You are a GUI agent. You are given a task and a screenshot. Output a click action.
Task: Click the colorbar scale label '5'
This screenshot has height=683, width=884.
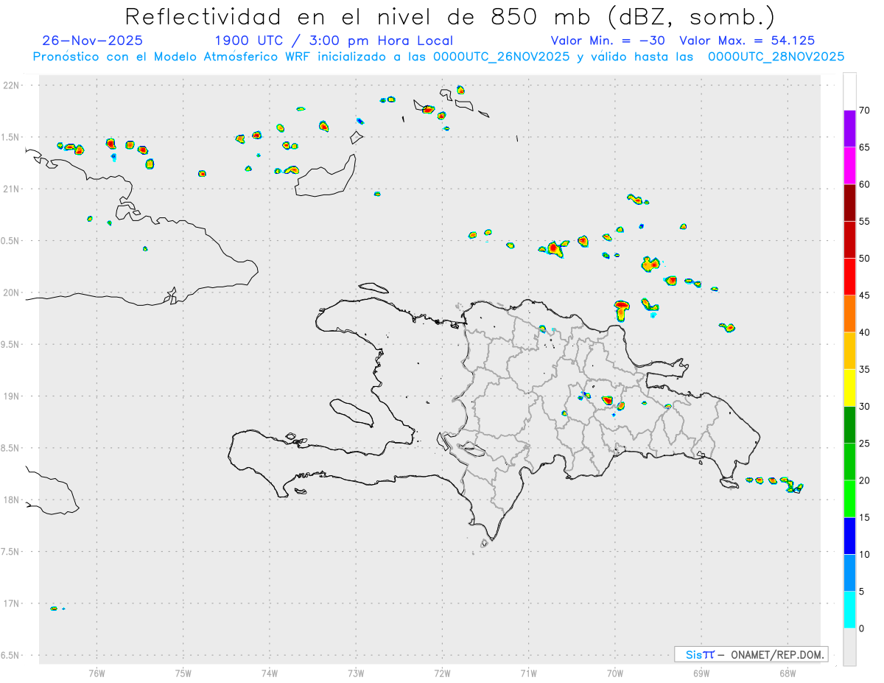pos(862,592)
